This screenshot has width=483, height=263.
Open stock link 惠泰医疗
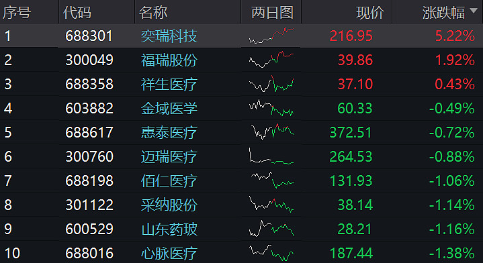[169, 132]
